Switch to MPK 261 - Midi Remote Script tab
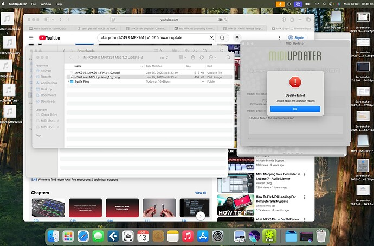Image resolution: width=374 pixels, height=246 pixels. [243, 28]
